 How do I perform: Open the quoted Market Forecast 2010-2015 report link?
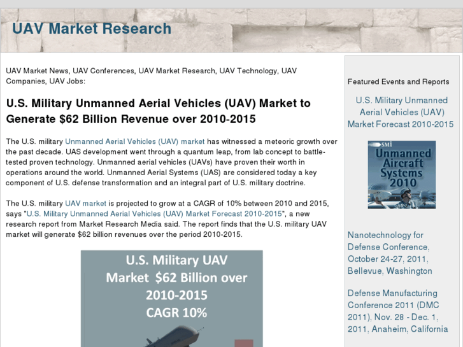point(154,214)
